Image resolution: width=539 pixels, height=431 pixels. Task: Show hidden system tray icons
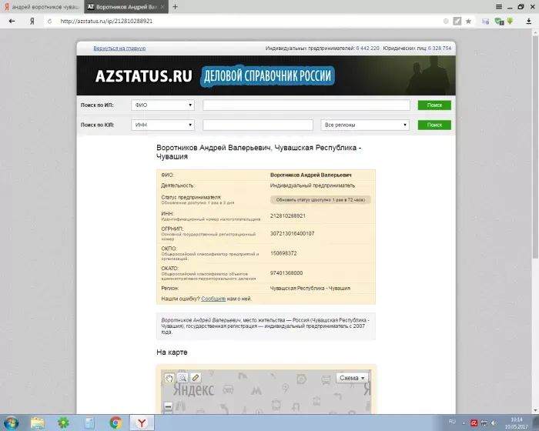pyautogui.click(x=464, y=423)
